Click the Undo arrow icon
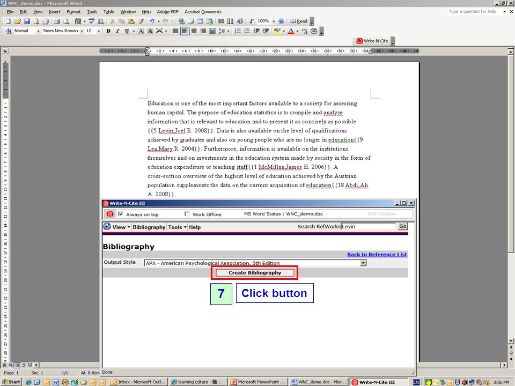The image size is (515, 386). [152, 21]
